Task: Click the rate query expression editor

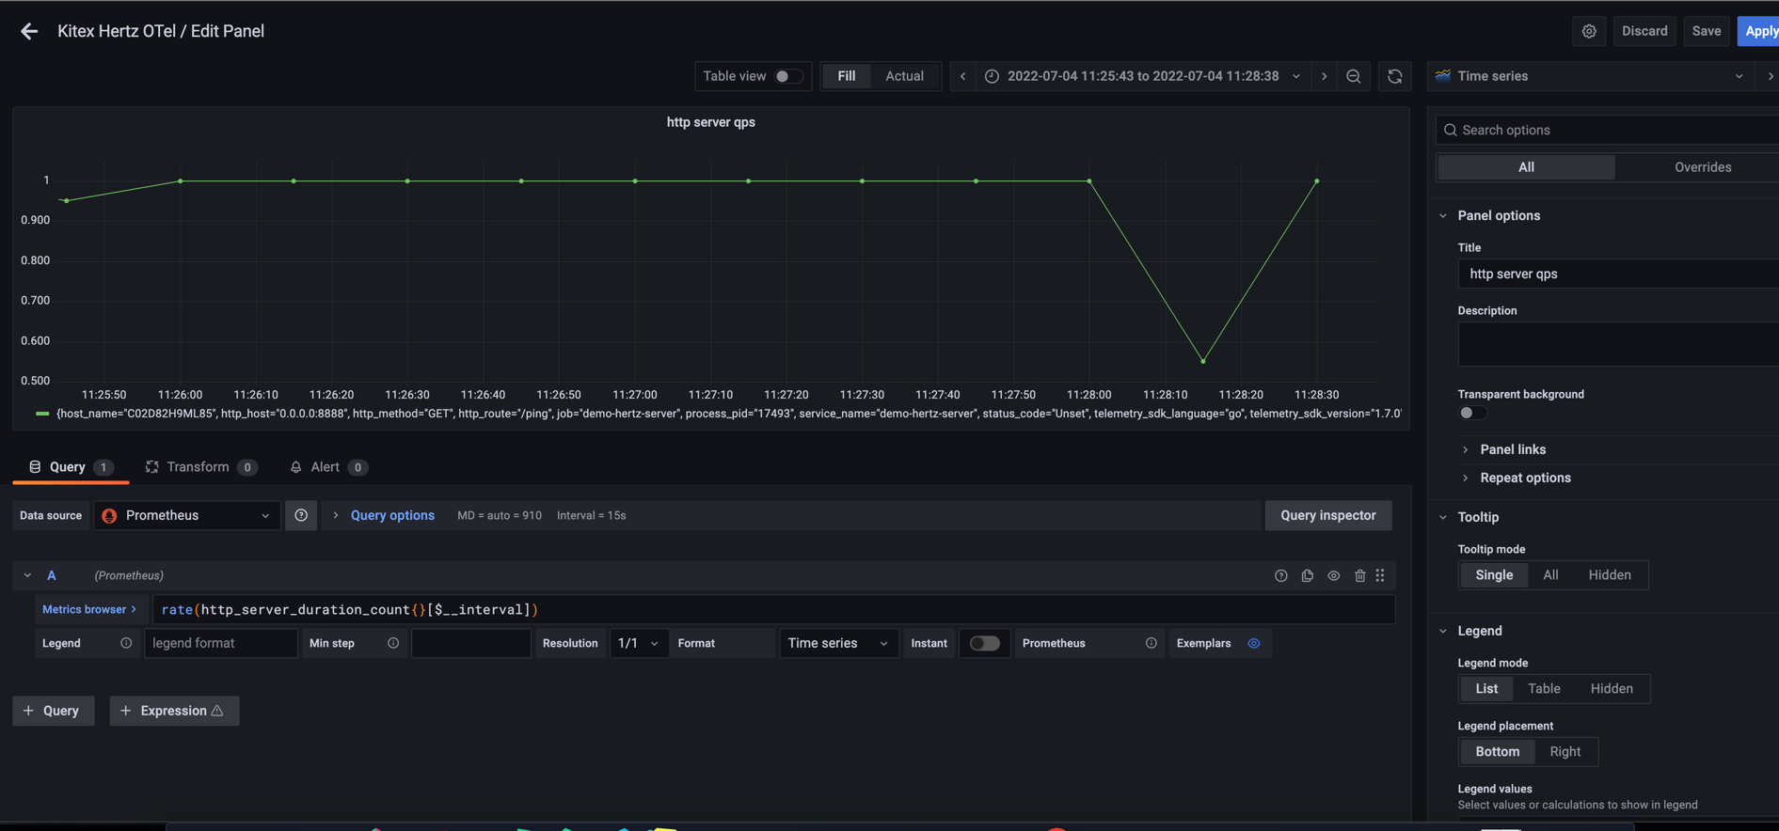Action: tap(773, 609)
